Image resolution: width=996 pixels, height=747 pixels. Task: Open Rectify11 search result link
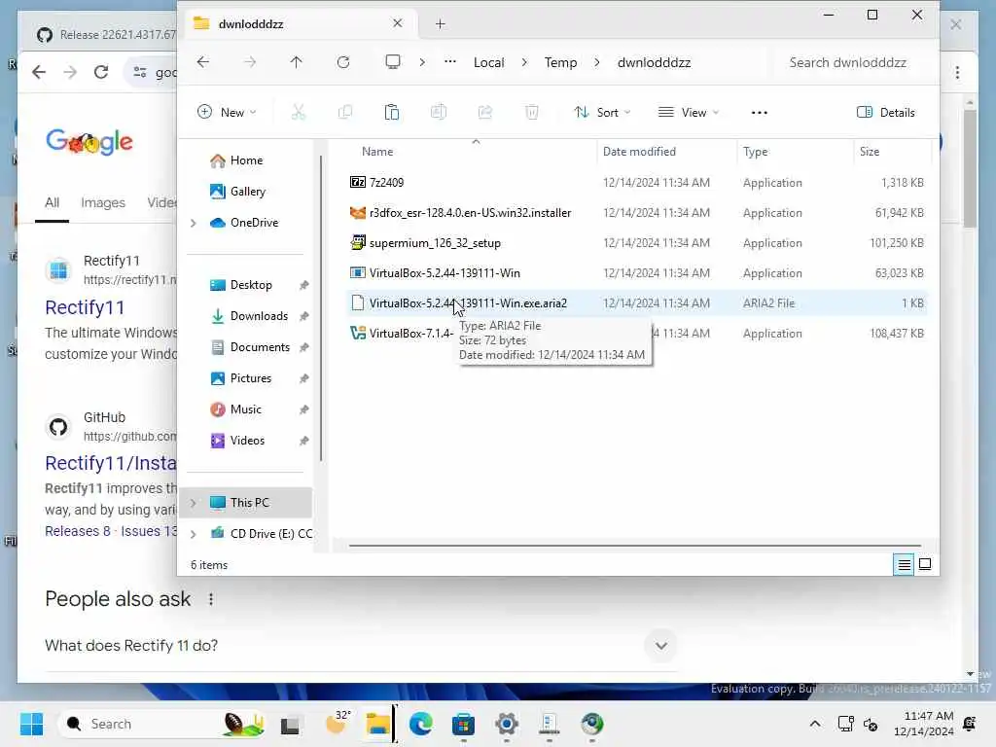[85, 307]
